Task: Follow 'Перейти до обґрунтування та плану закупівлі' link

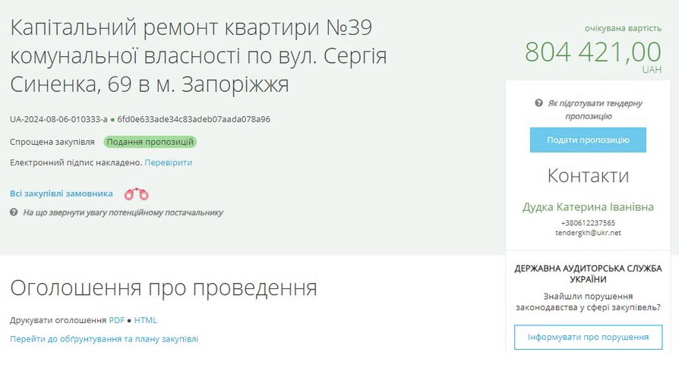Action: tap(104, 339)
